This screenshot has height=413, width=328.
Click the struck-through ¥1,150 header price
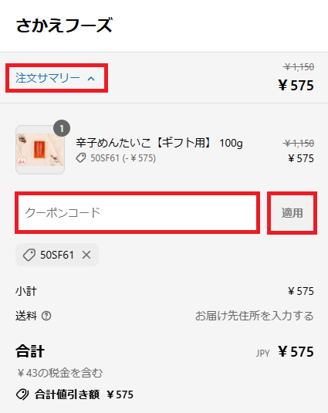(x=299, y=67)
